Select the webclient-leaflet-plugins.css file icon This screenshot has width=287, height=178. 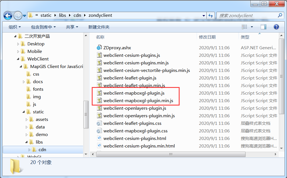click(x=99, y=123)
